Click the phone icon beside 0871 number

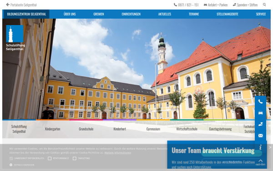click(175, 5)
